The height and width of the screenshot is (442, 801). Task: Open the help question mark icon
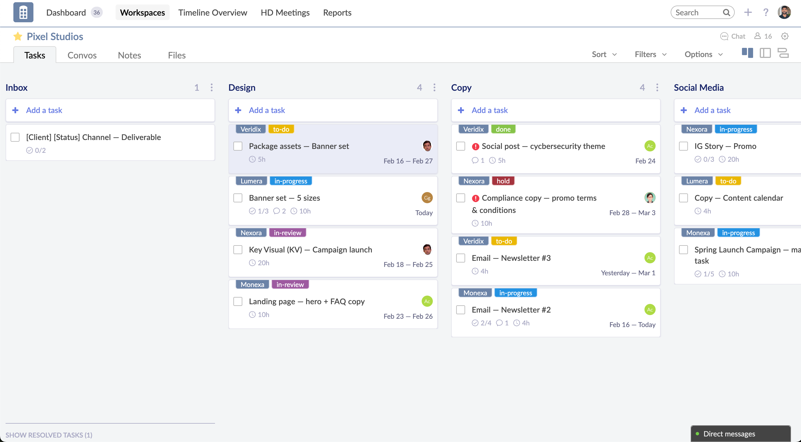click(766, 13)
